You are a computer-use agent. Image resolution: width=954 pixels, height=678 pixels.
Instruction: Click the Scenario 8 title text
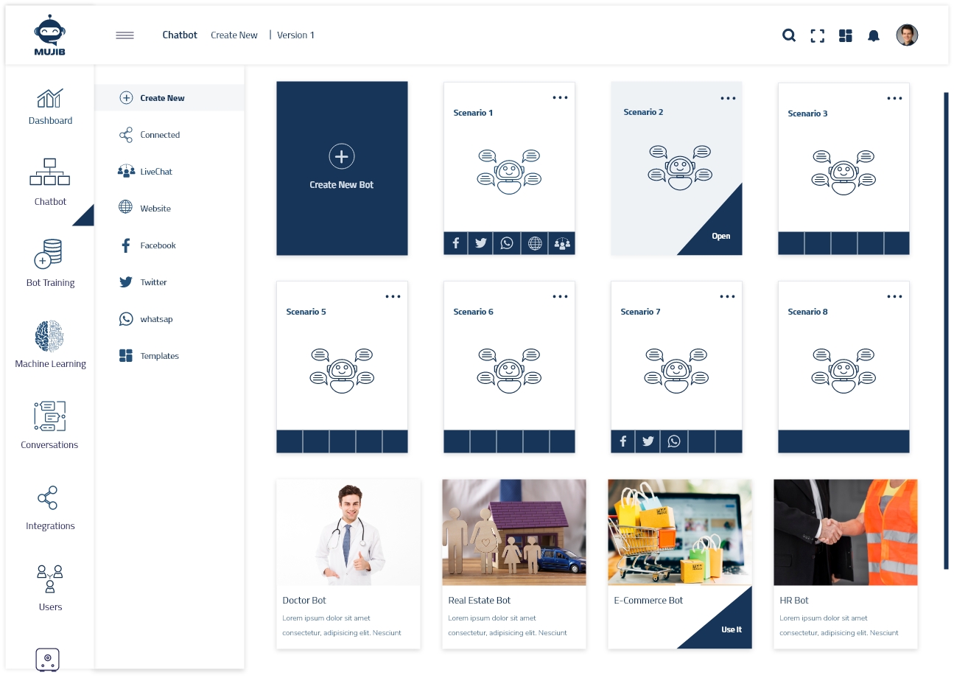807,312
